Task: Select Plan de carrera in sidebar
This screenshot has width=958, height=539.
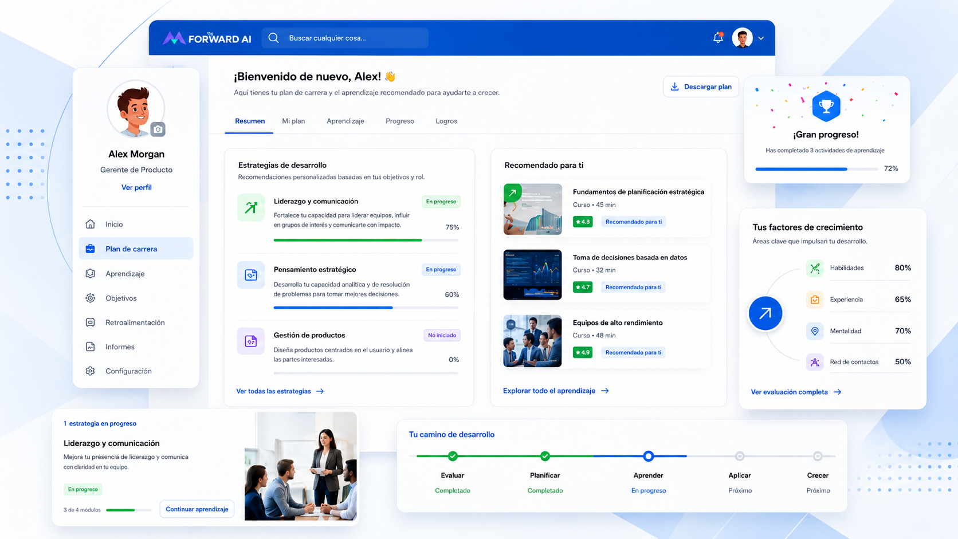Action: [136, 249]
